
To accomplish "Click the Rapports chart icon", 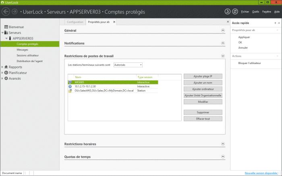I will coord(6,67).
